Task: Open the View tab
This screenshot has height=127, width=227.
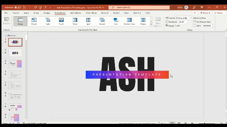Action: 126,13
